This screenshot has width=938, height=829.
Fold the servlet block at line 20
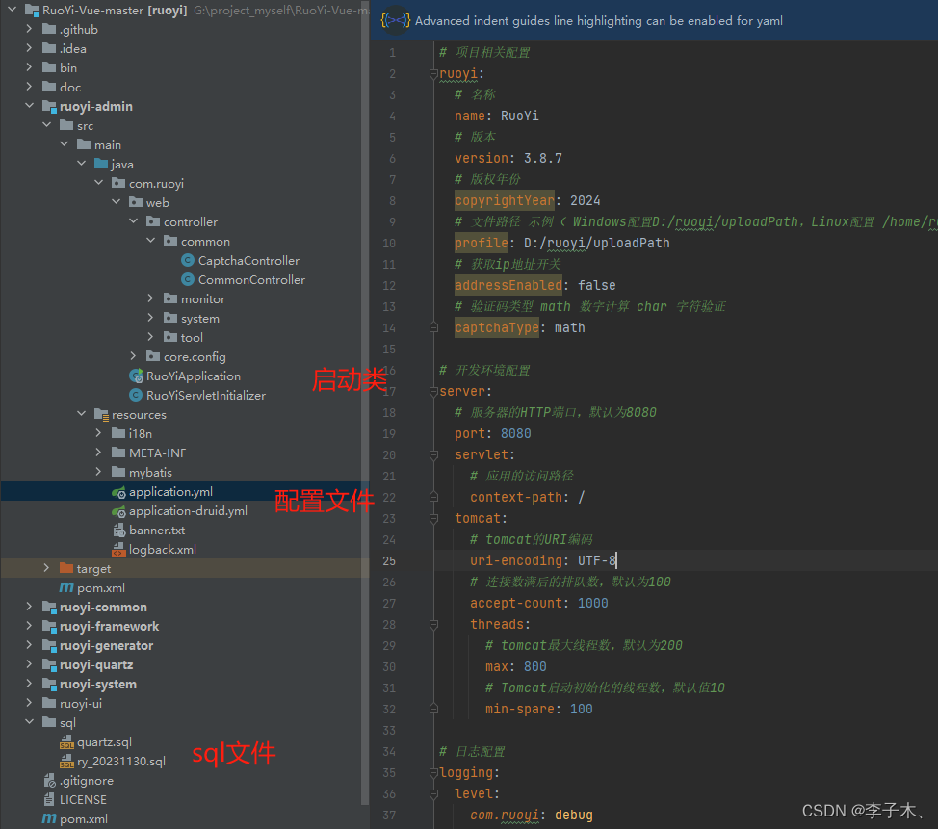pyautogui.click(x=433, y=454)
